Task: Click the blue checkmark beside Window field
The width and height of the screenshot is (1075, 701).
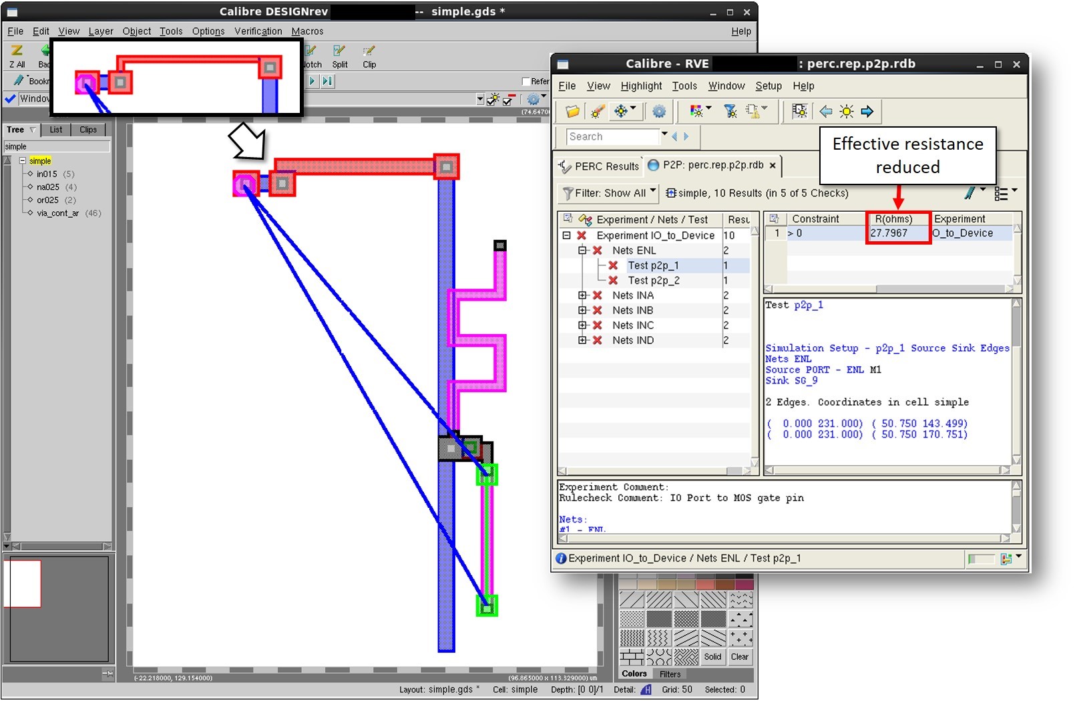Action: click(10, 99)
